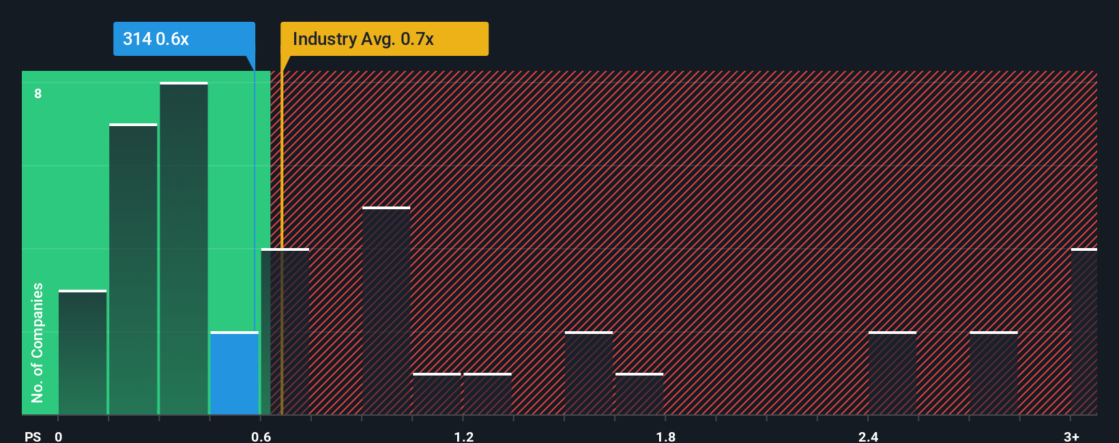
Task: Click the '0.6' x-axis label
Action: (261, 436)
